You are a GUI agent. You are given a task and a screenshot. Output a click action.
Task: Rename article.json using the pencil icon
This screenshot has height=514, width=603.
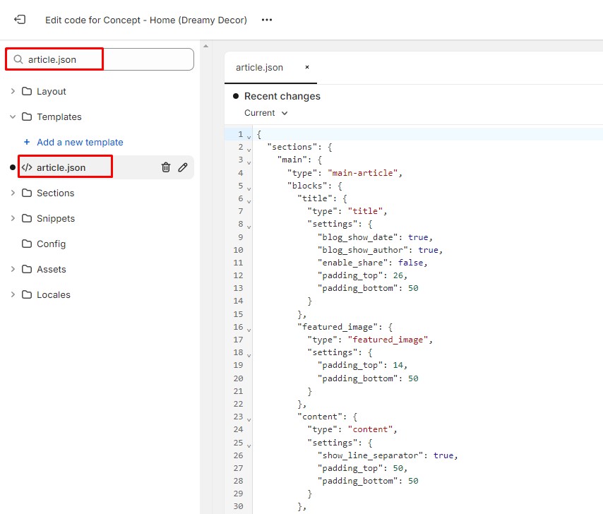183,167
